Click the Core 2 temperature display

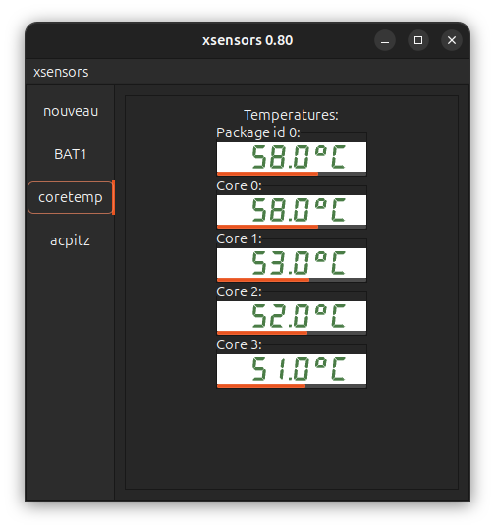pos(292,316)
